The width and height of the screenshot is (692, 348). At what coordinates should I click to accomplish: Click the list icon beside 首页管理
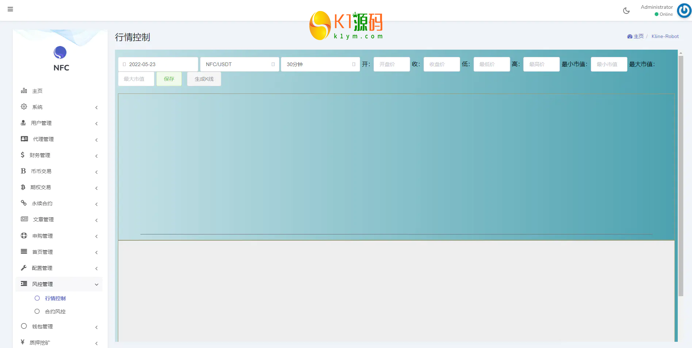(24, 252)
